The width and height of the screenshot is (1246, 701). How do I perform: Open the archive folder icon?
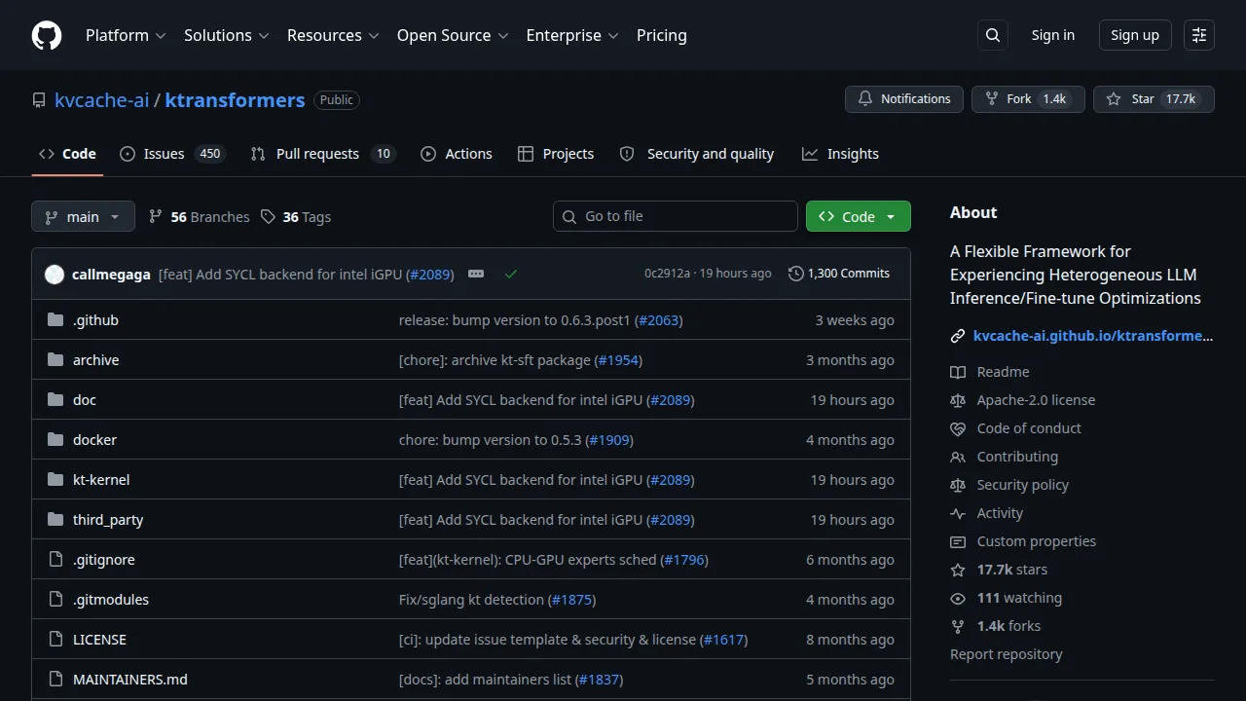point(55,360)
